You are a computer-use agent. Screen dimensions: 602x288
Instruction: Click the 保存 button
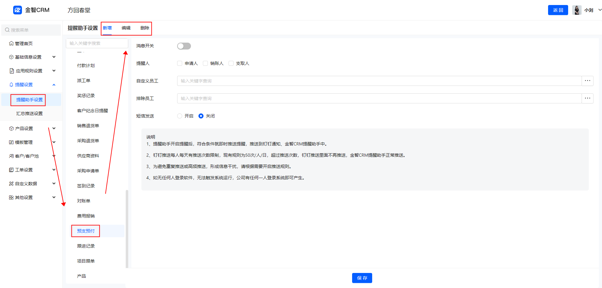[x=362, y=278]
